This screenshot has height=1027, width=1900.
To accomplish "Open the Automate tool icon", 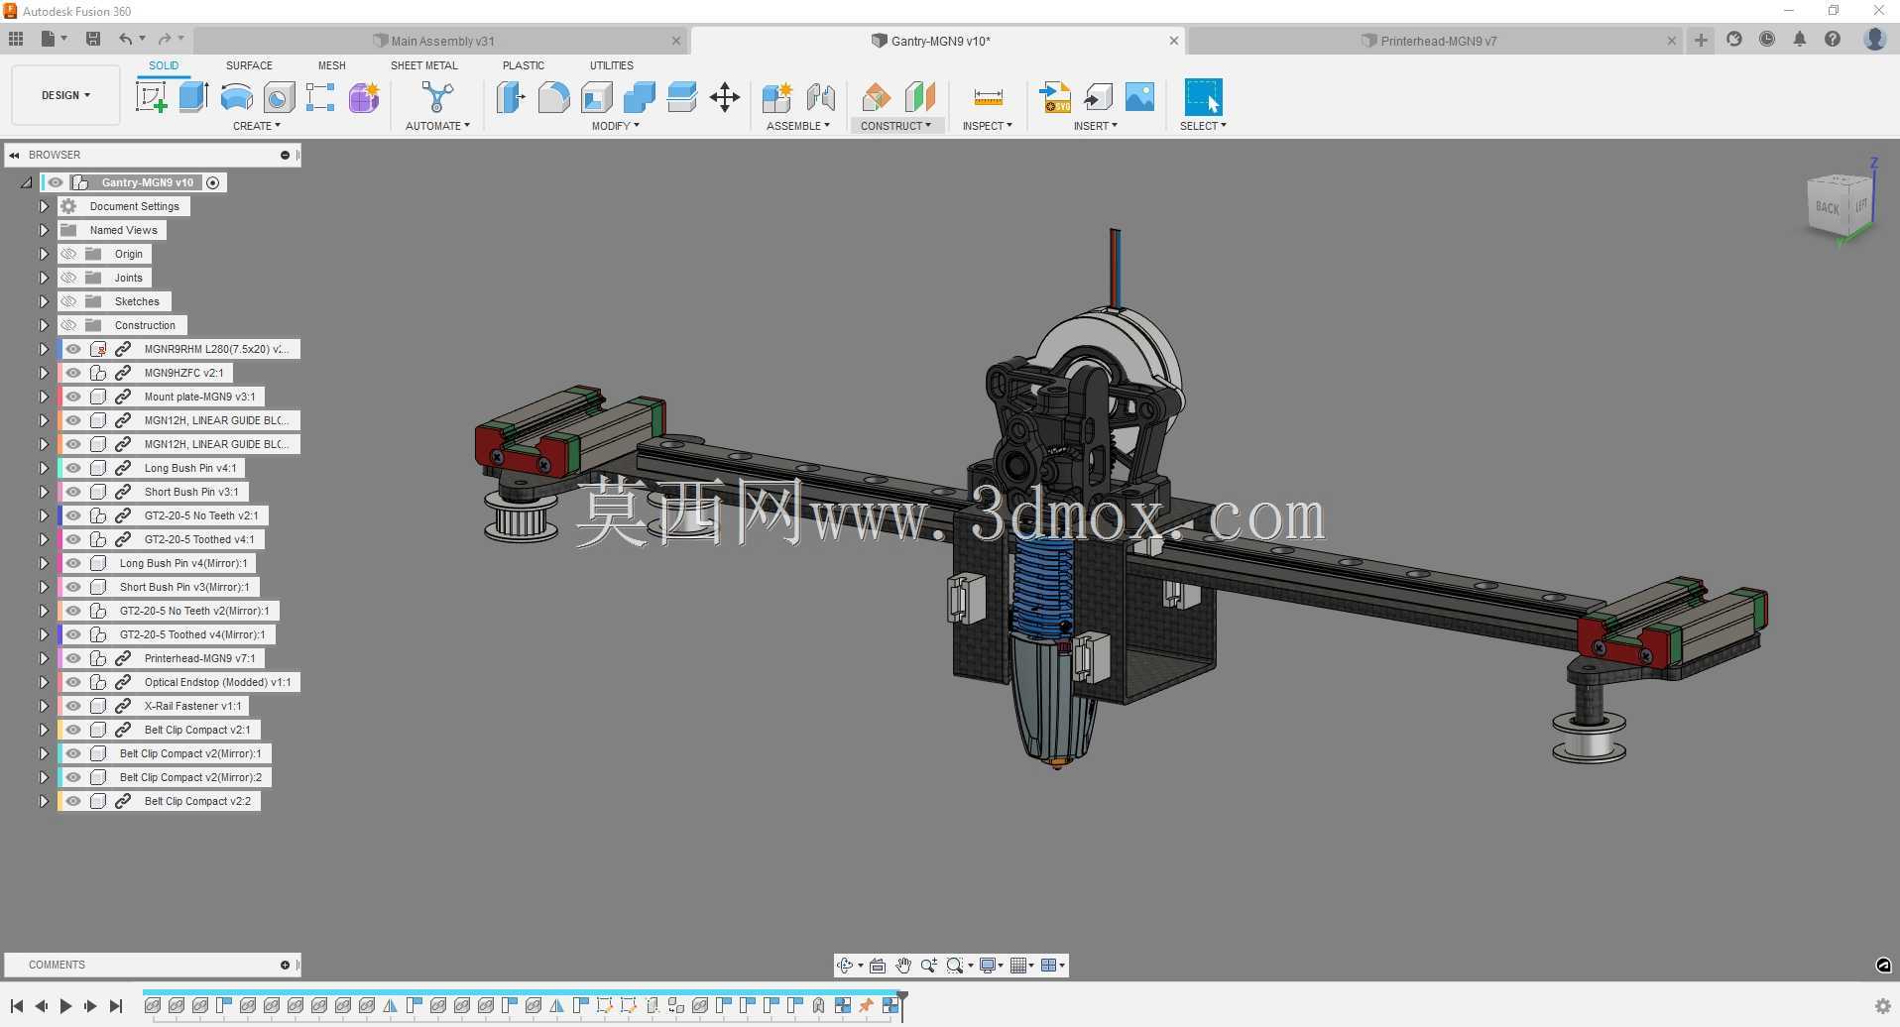I will (437, 97).
